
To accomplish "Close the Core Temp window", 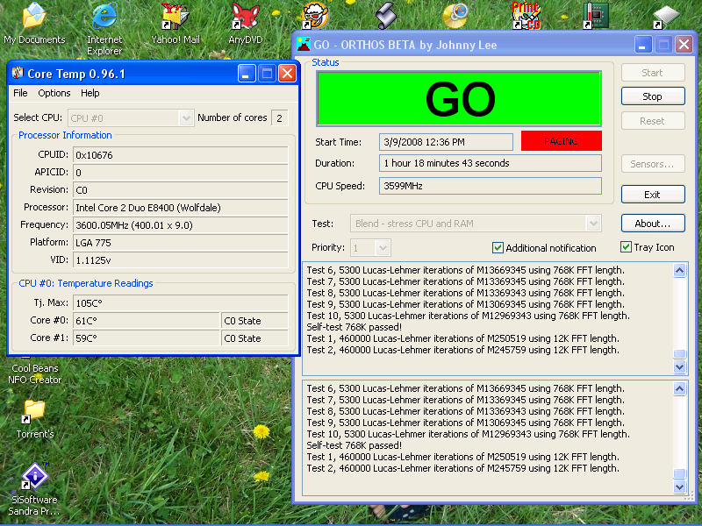I will pyautogui.click(x=288, y=74).
